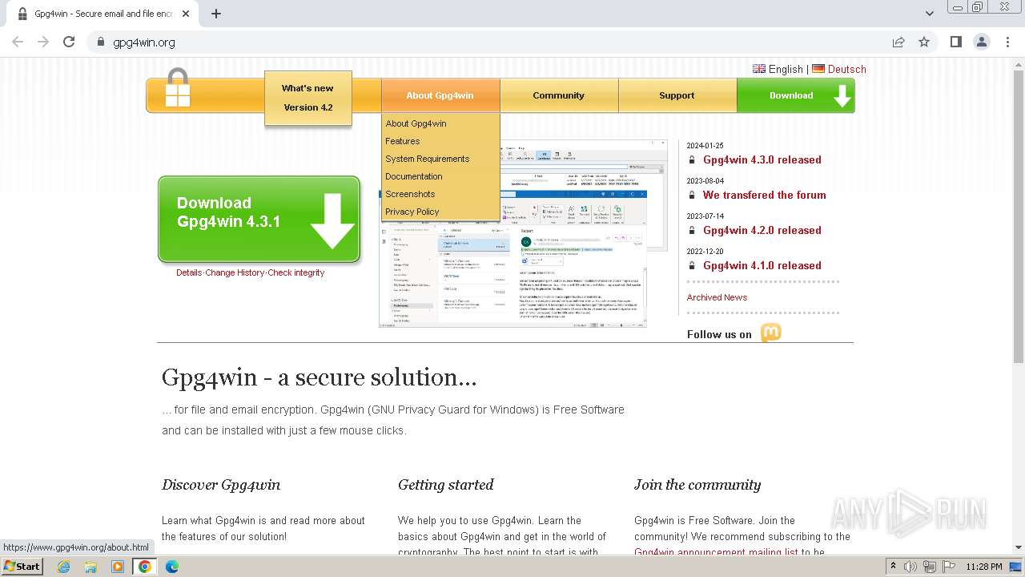Switch language to Deutsch
1025x577 pixels.
[847, 69]
